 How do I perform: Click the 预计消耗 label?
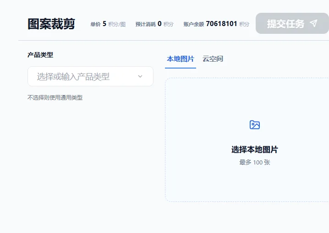pos(145,24)
